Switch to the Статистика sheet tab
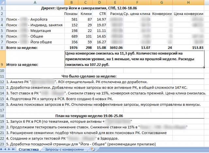Viewport: 209px width, 153px height. click(28, 149)
